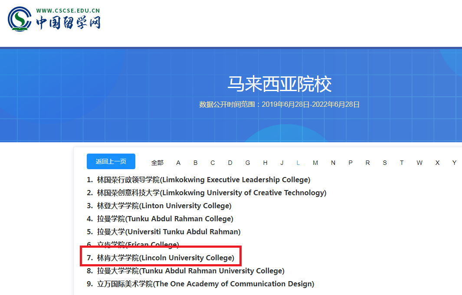Open Universiti Tunku Abdul Rahman entry

[169, 232]
